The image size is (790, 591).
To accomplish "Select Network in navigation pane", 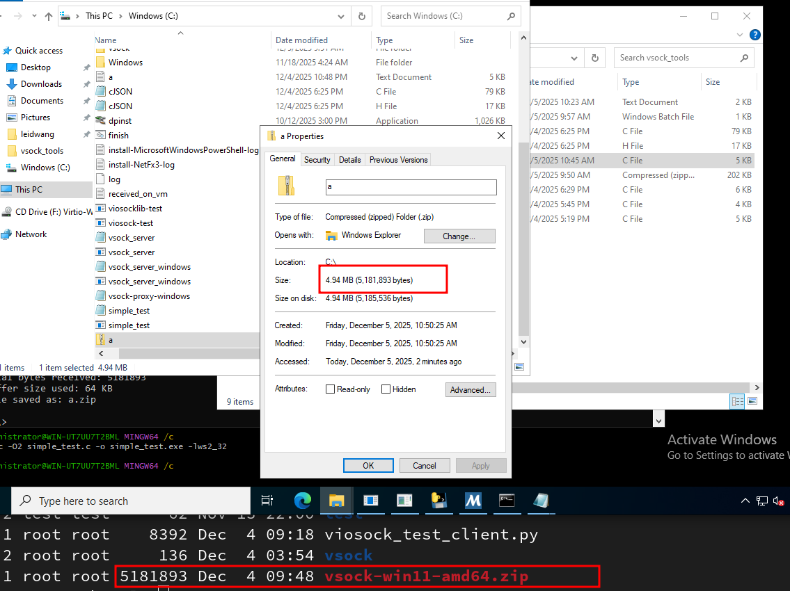I will click(x=31, y=234).
